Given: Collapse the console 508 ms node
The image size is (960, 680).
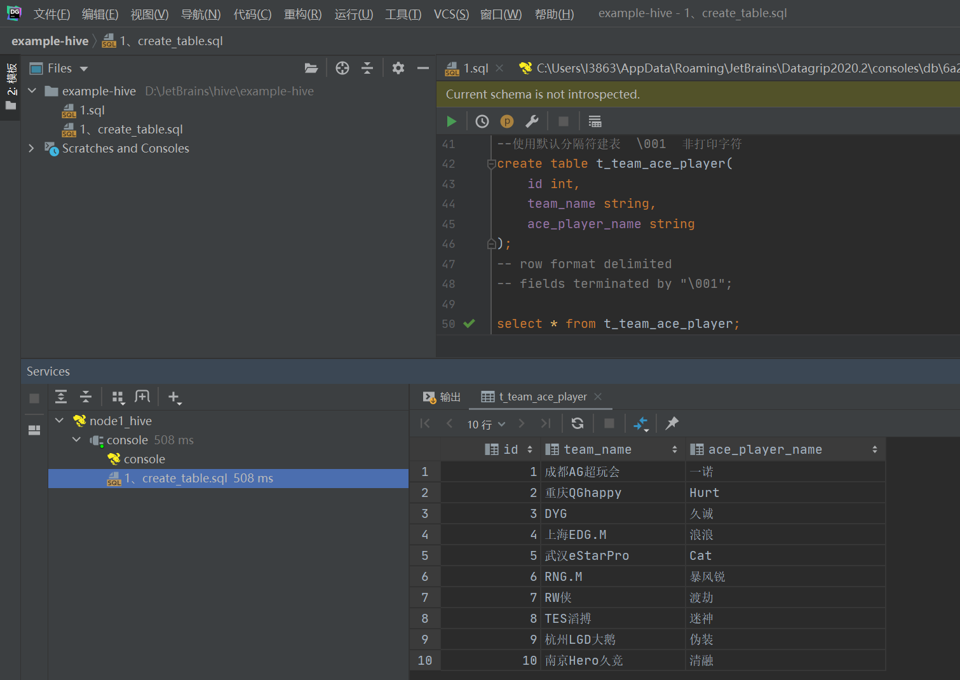Looking at the screenshot, I should coord(77,440).
